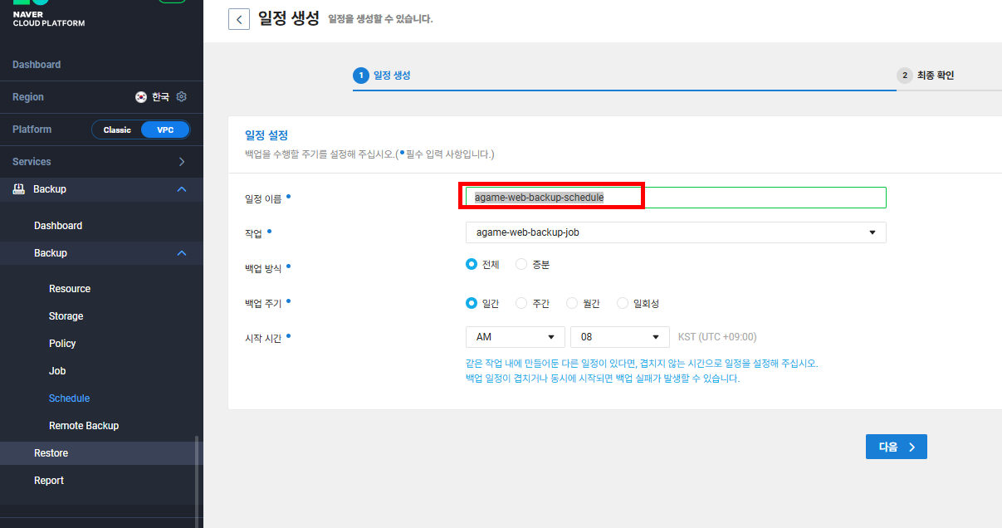
Task: Go to Resource in sidebar
Action: coord(70,289)
